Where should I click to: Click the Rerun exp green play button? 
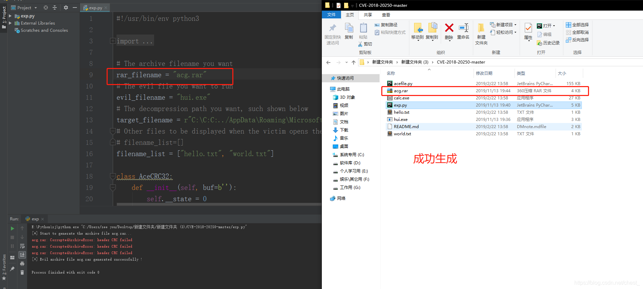[12, 229]
